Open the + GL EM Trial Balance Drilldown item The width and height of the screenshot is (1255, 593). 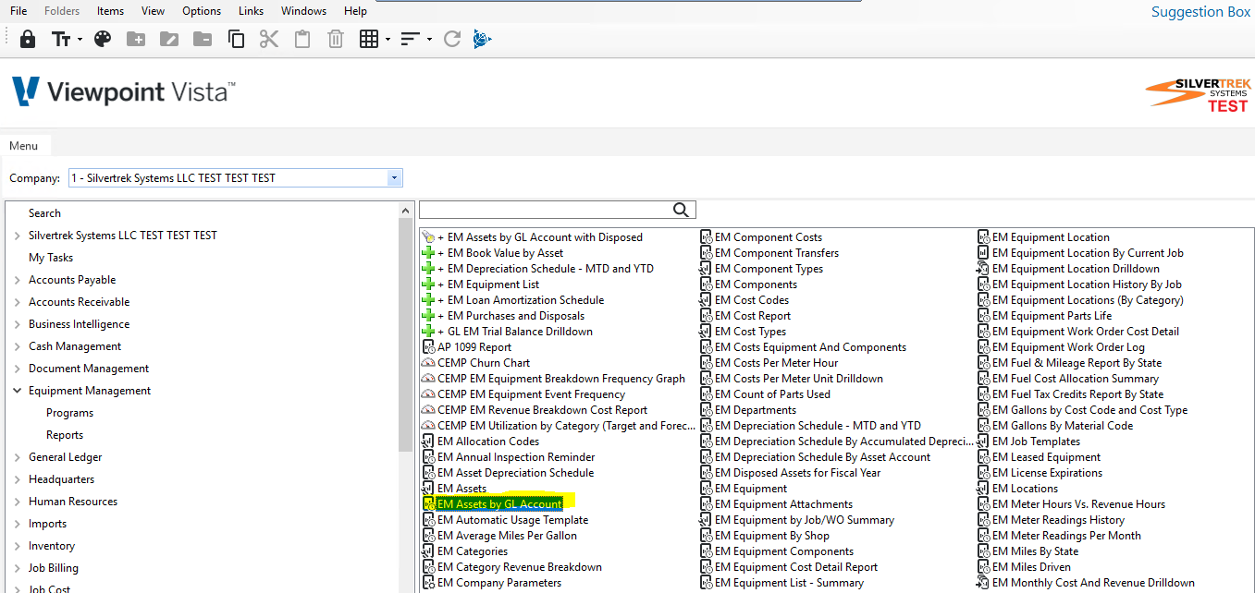click(515, 332)
